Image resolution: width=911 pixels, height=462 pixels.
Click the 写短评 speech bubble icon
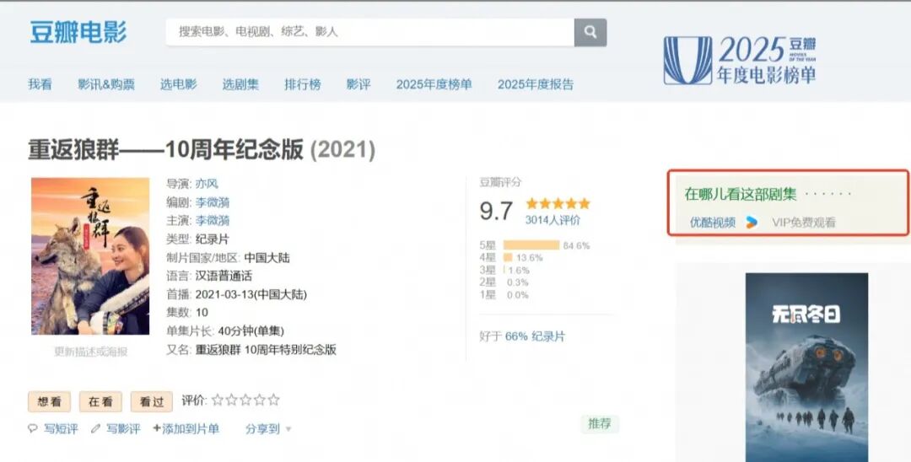click(33, 429)
